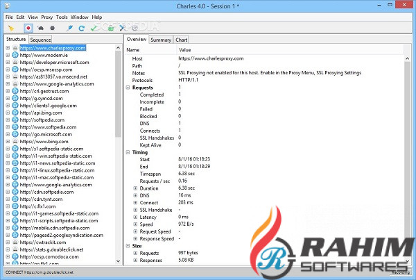This screenshot has height=280, width=416.
Task: Select http://g.symcd.com host
Action: [x=41, y=98]
